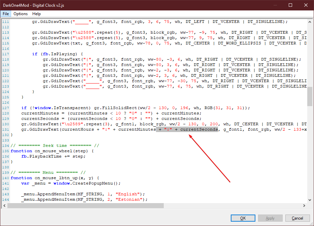Click the horizontal scrollbar left arrow
This screenshot has width=314, height=226.
4,205
